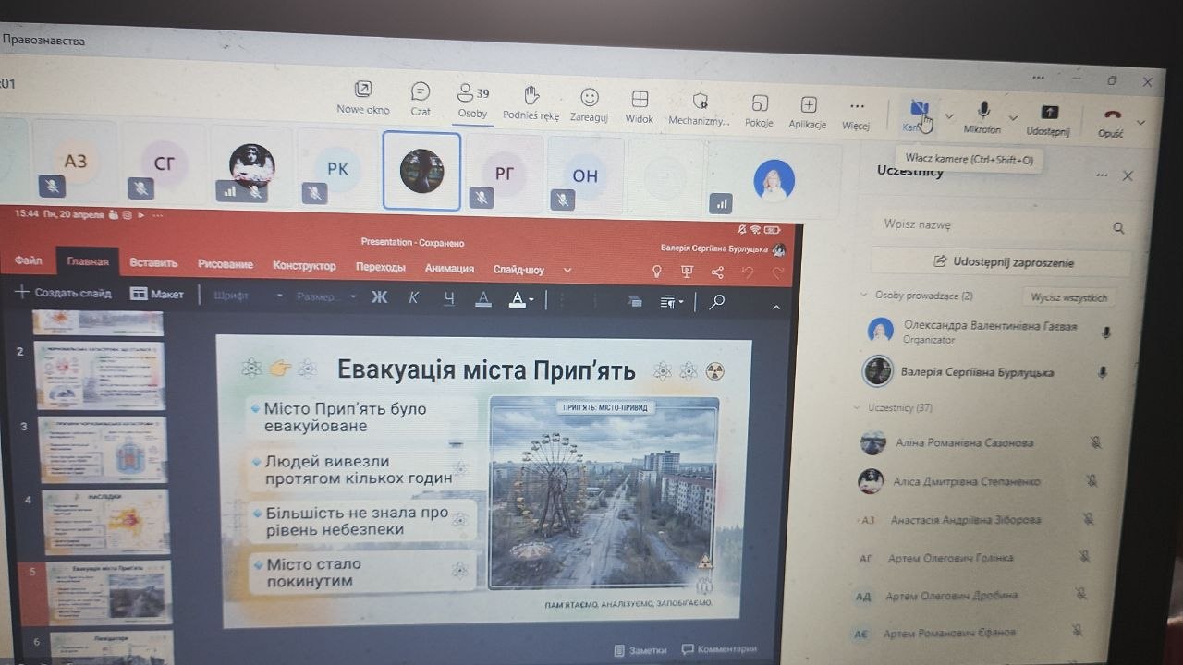Click the Udostępnij zaproszenie button
Screen dimensions: 1183x665
click(x=1003, y=262)
